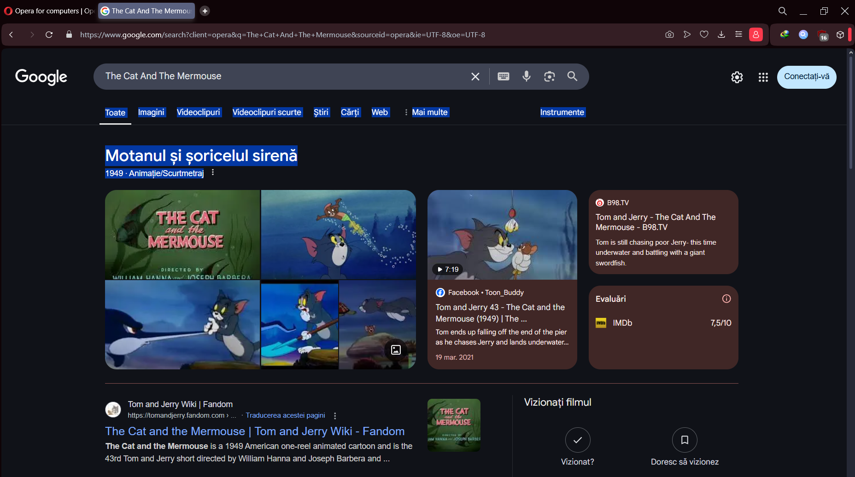Open the downloads icon in toolbar
The height and width of the screenshot is (477, 855).
[x=721, y=34]
